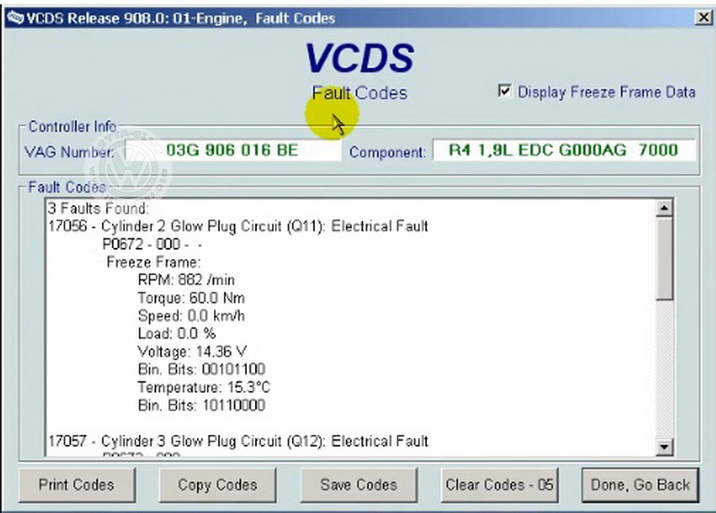Click the 'Bin. Bits: 00101100' line
This screenshot has height=513, width=716.
click(201, 369)
